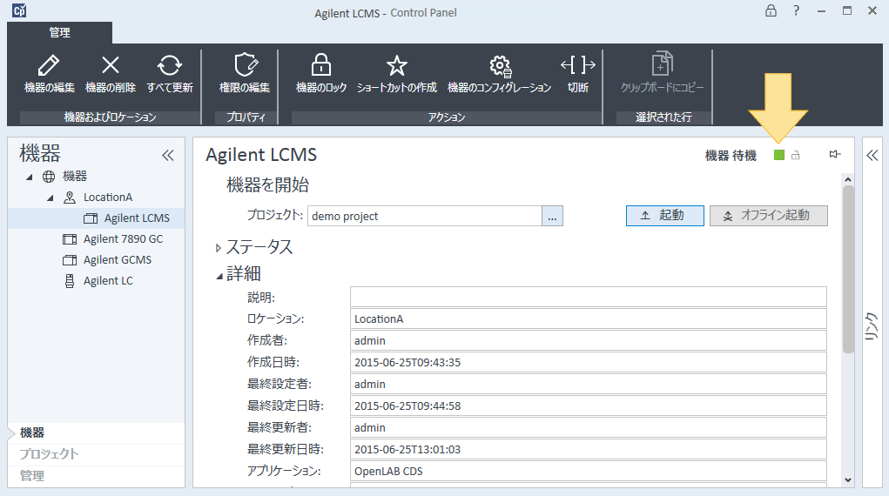Create shortcut via ショートカットの作成 star icon
Viewport: 889px width, 496px height.
coord(396,66)
